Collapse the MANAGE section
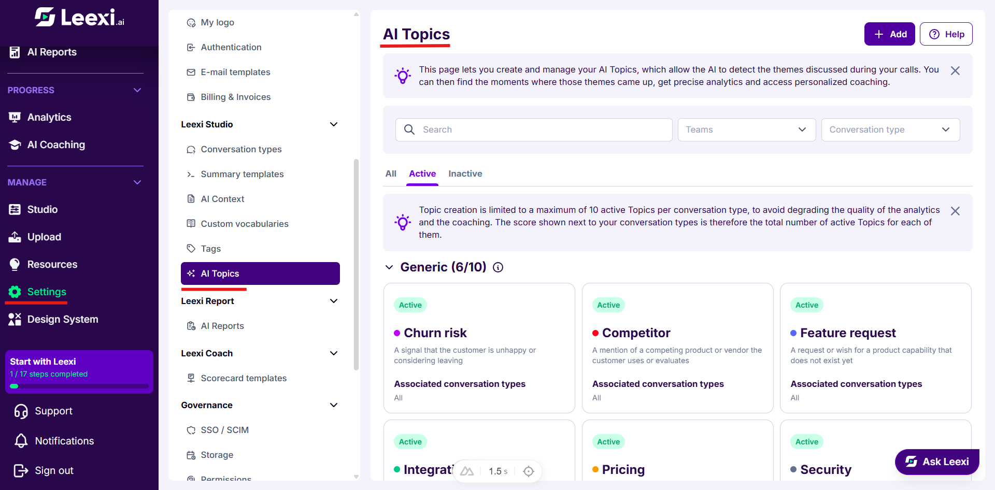 137,182
